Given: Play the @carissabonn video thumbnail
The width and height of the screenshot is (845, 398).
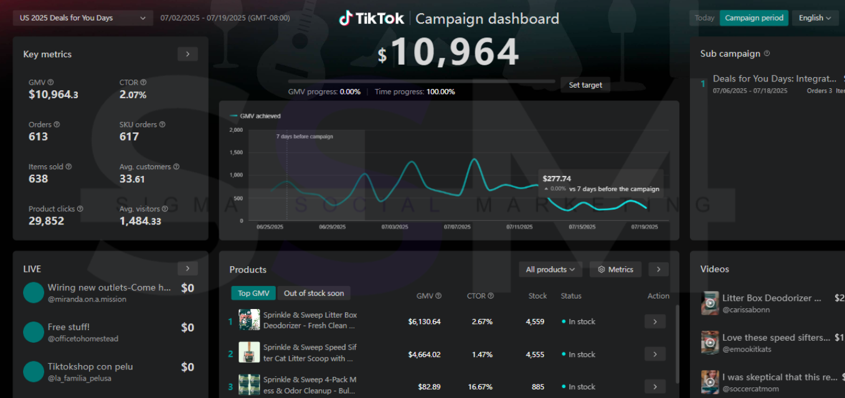Looking at the screenshot, I should 710,303.
